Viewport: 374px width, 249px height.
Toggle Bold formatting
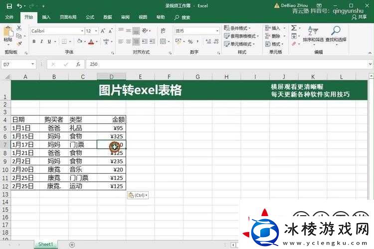pyautogui.click(x=34, y=41)
